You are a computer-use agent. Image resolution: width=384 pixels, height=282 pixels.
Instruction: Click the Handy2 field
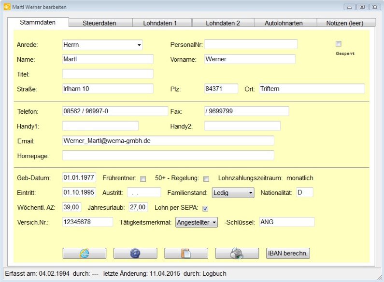click(x=242, y=126)
